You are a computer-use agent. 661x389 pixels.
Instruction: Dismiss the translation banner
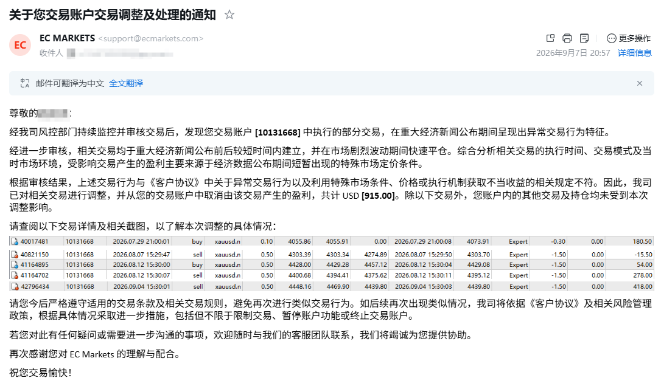point(640,83)
